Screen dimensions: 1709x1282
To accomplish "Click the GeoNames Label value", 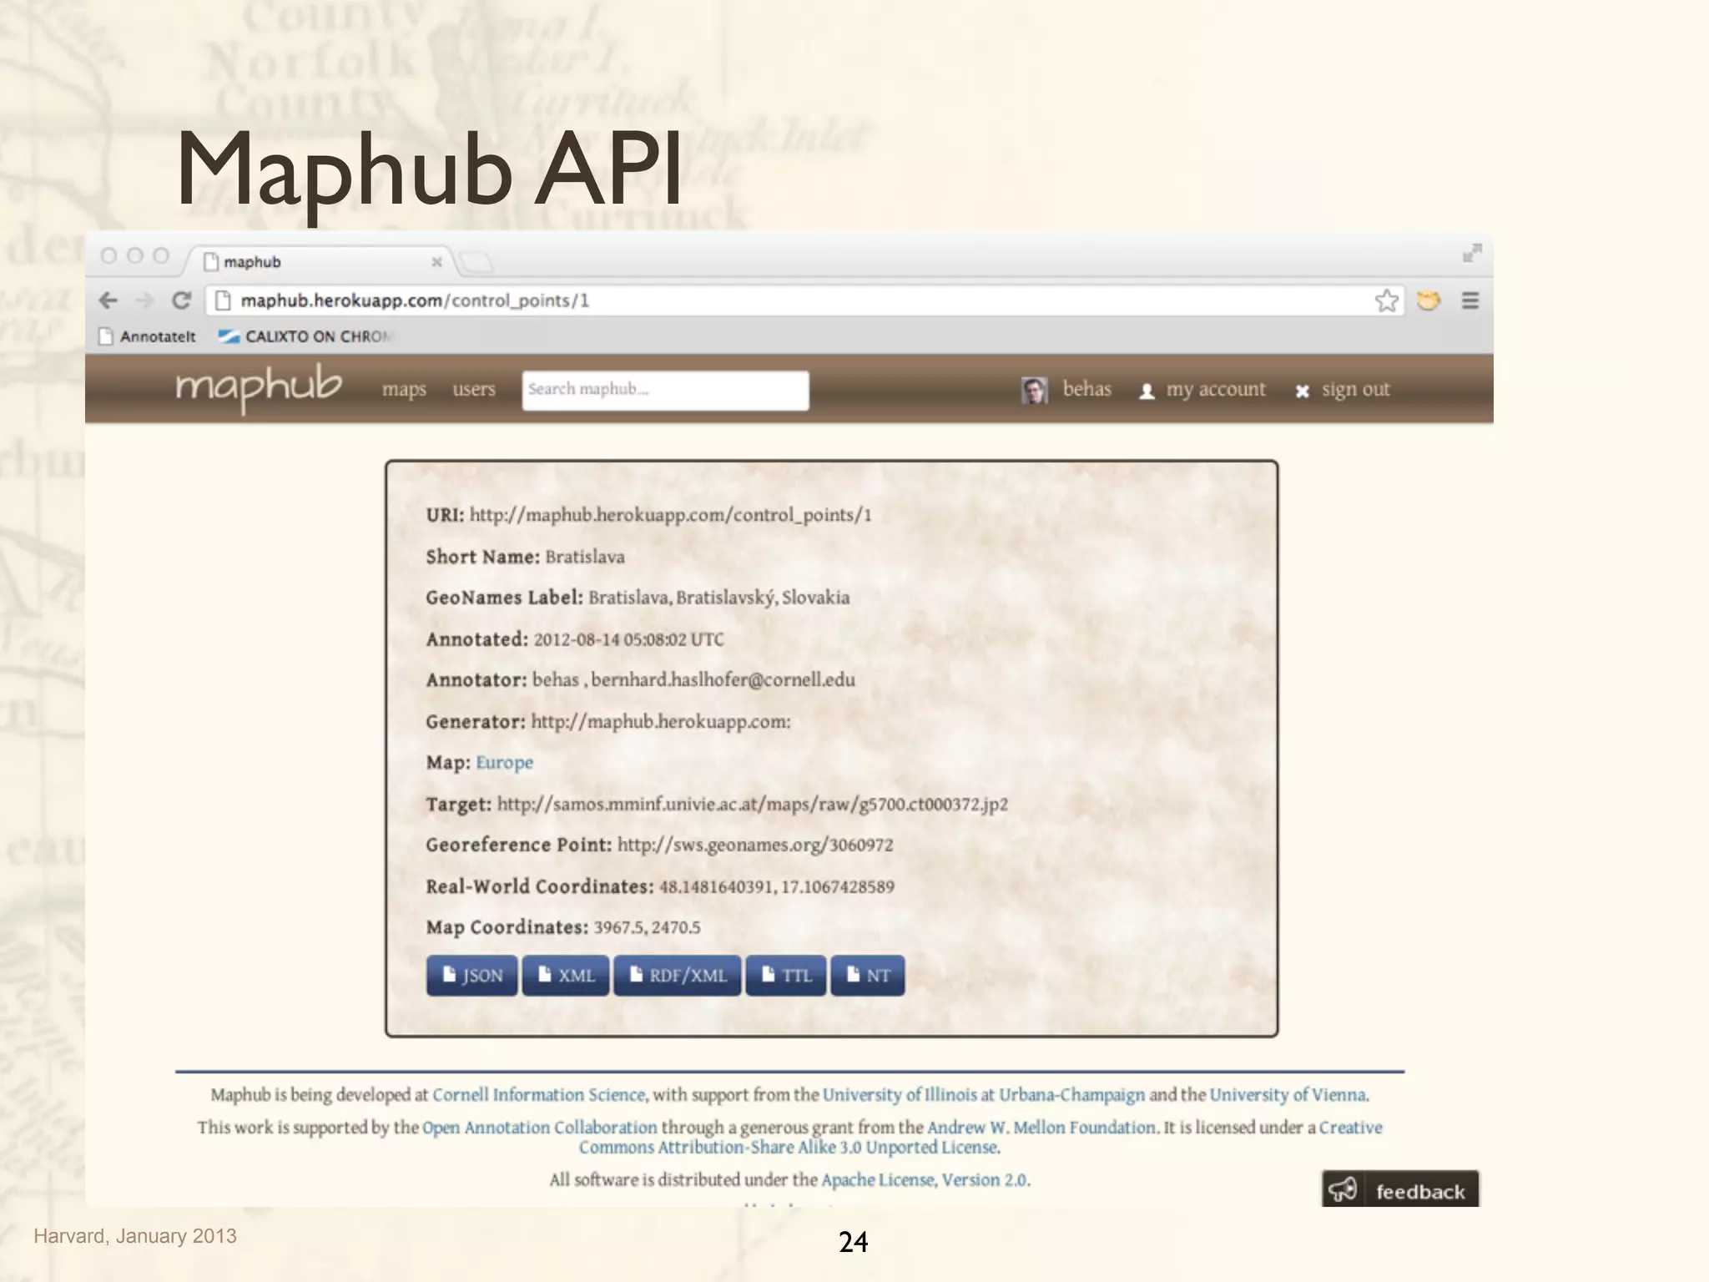I will point(718,598).
